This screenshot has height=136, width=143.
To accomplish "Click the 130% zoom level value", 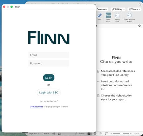I will (136, 133).
